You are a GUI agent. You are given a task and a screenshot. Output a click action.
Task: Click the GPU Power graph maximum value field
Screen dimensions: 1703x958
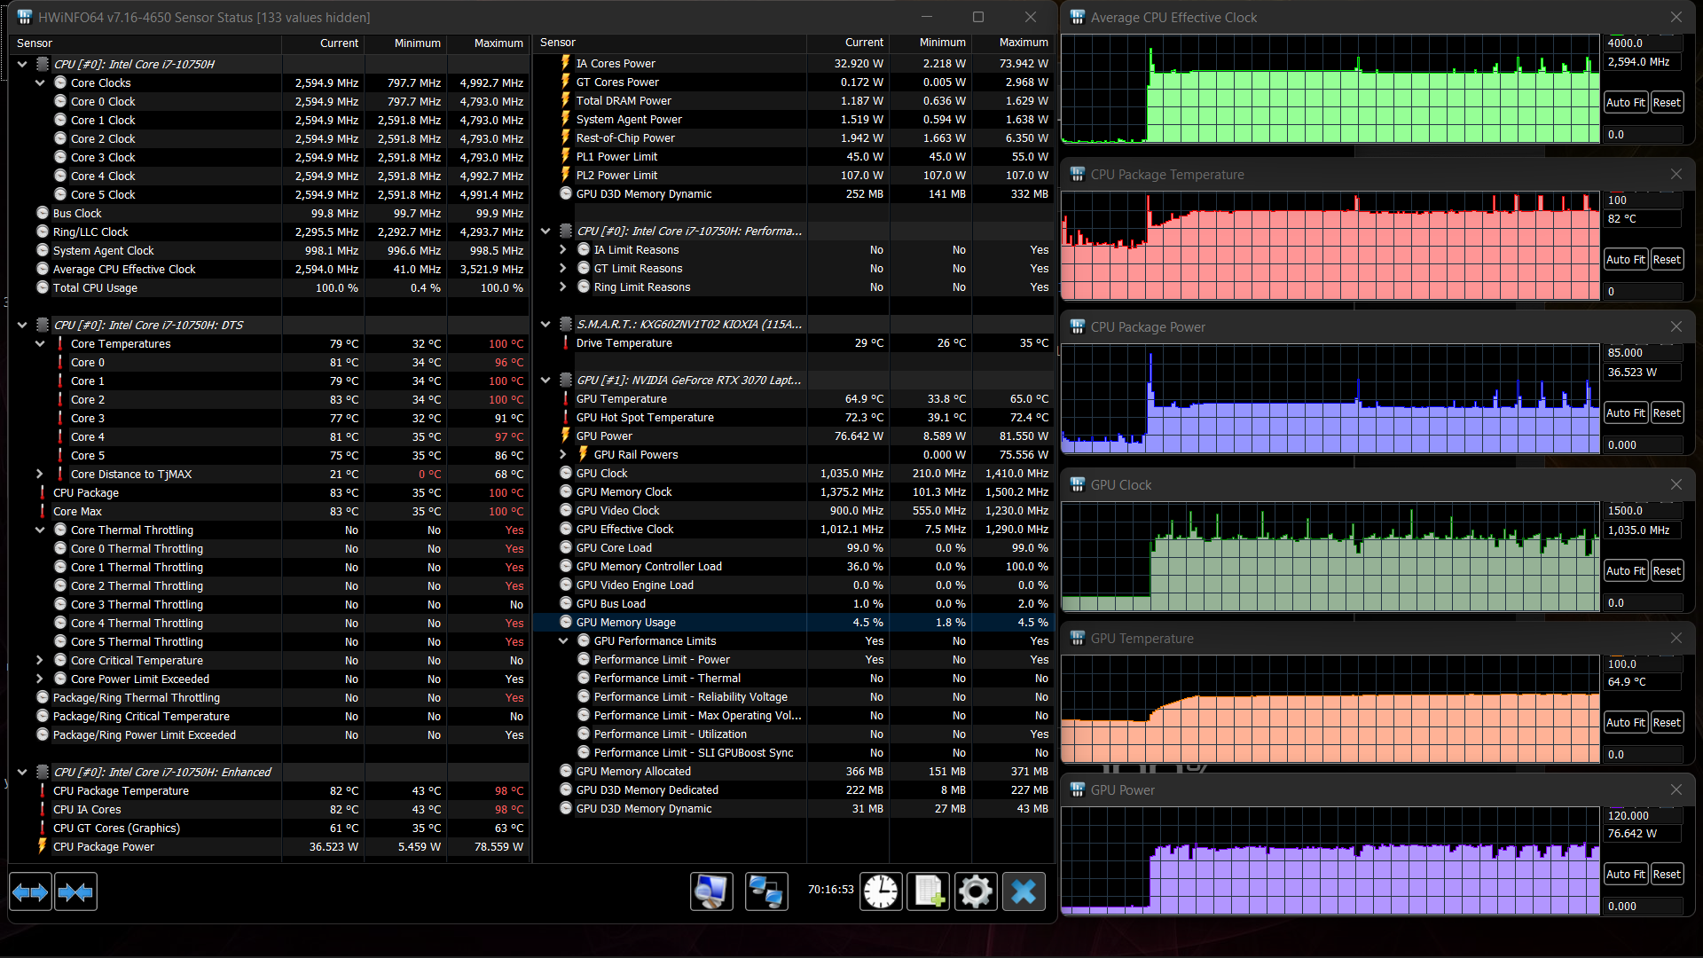[x=1643, y=815]
